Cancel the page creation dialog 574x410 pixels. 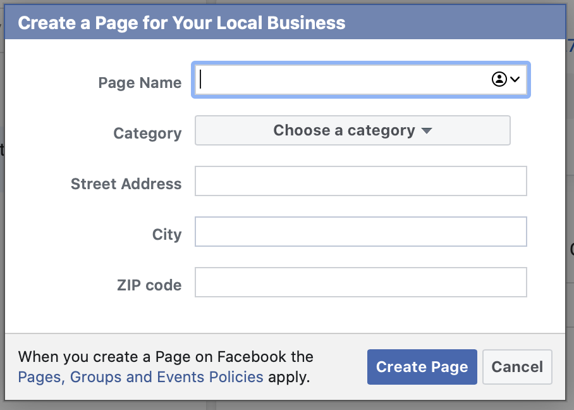(517, 367)
